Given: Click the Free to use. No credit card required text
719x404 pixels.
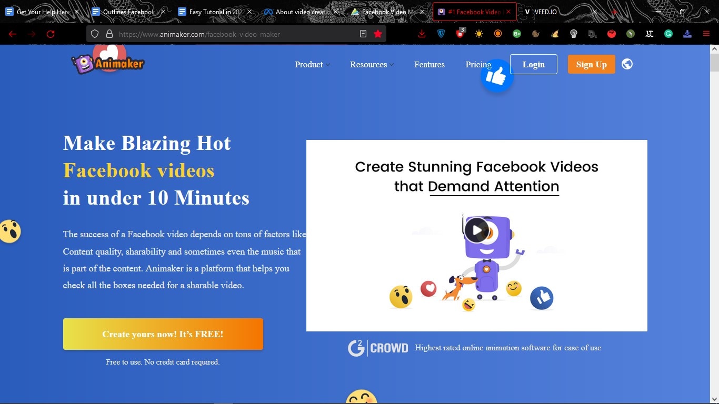Looking at the screenshot, I should (163, 362).
